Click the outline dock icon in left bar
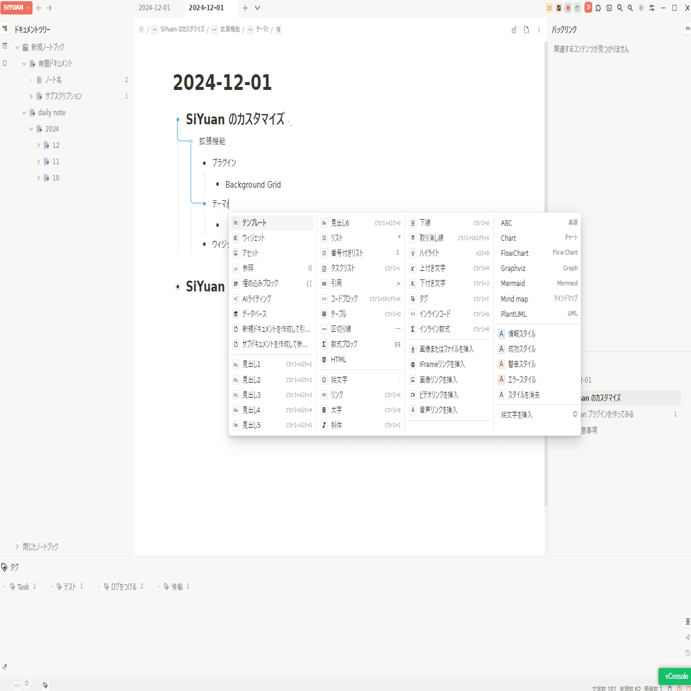 pyautogui.click(x=5, y=46)
